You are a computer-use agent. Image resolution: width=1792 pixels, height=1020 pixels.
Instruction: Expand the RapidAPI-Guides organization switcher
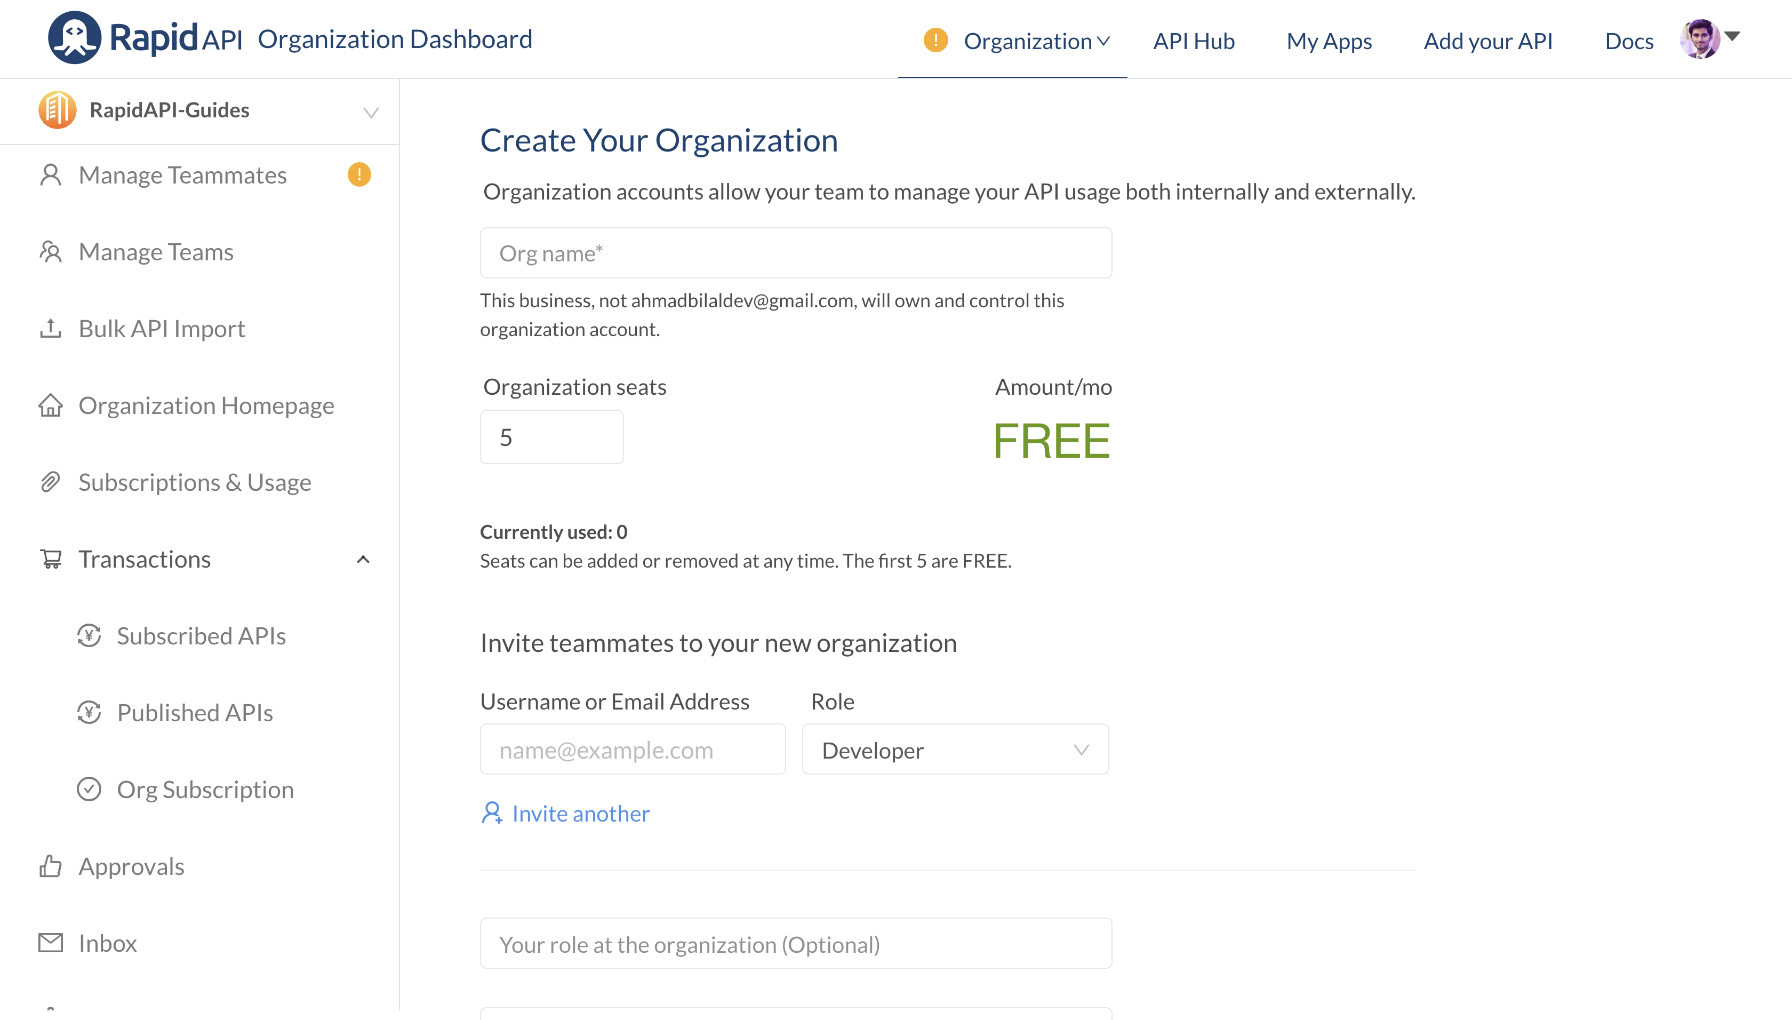click(371, 112)
